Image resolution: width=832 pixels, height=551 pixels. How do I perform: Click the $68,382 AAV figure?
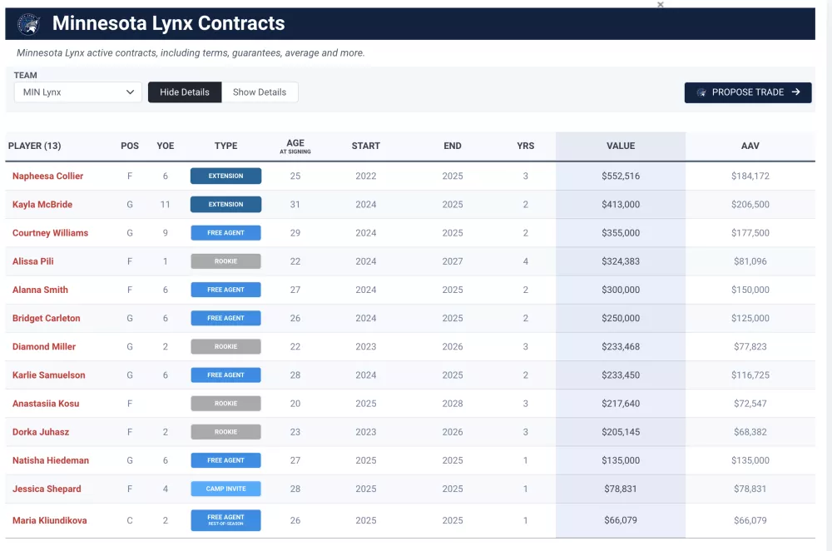(x=750, y=432)
